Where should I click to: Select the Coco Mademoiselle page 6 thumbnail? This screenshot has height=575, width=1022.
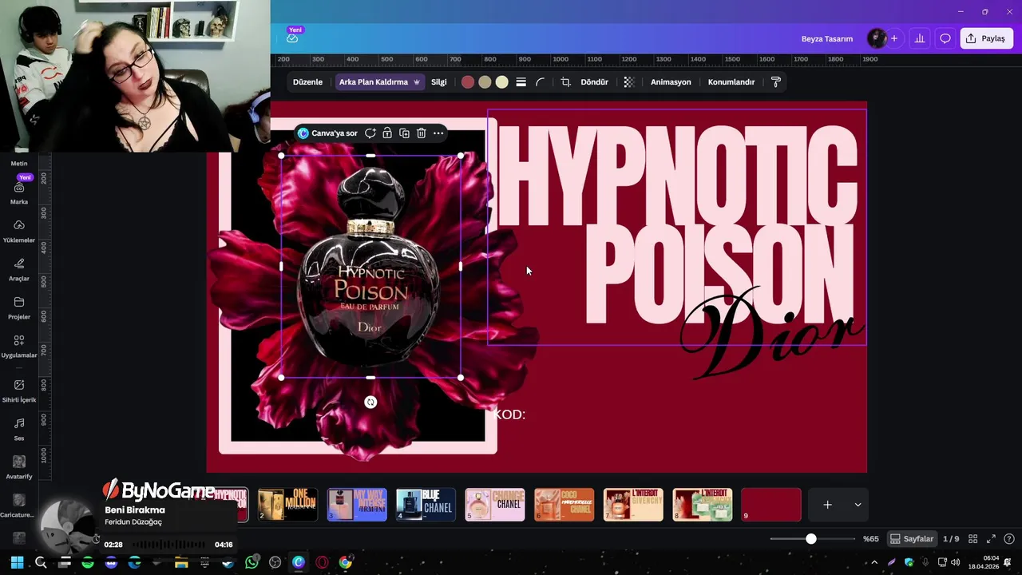[x=564, y=505]
